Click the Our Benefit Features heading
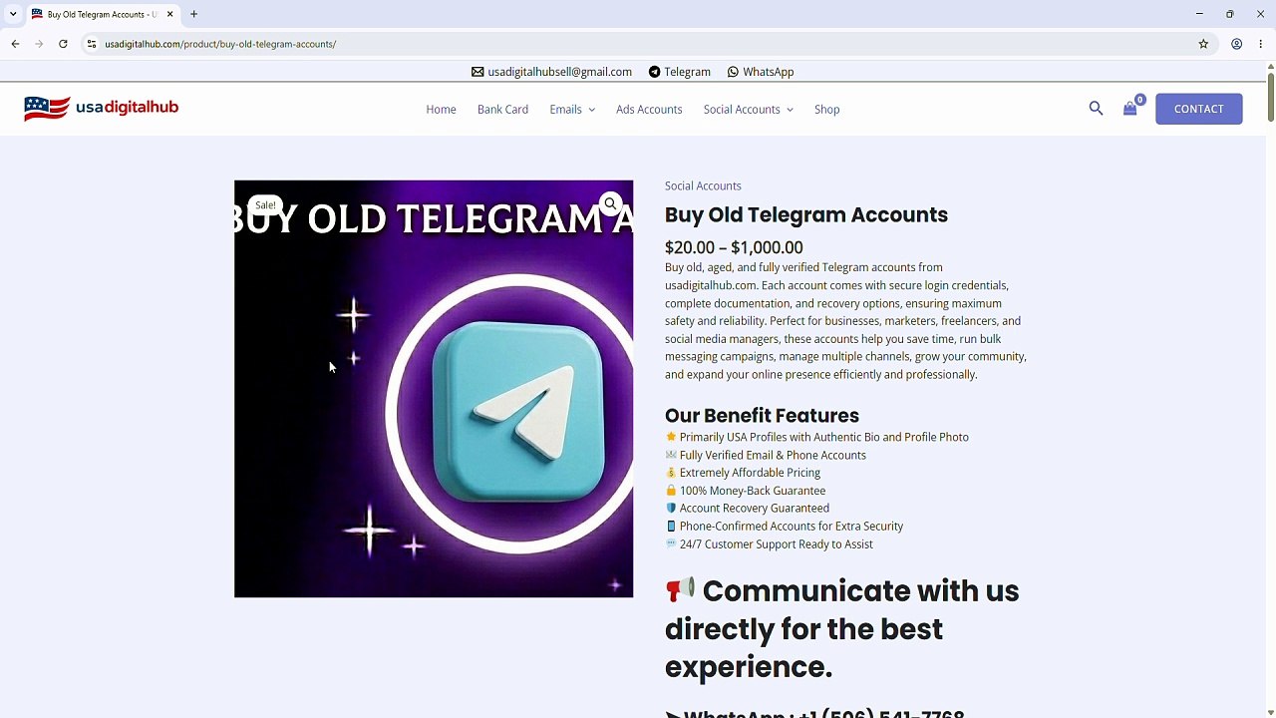The height and width of the screenshot is (718, 1276). [762, 416]
